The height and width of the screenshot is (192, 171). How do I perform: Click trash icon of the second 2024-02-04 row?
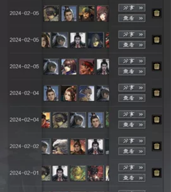point(157,120)
